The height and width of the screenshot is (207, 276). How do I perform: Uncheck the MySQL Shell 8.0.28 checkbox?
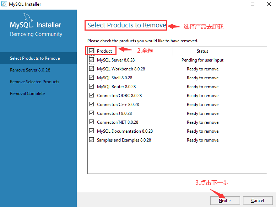(91, 78)
